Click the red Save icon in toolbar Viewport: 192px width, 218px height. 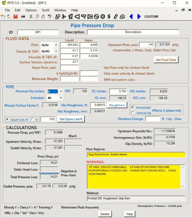(x=16, y=16)
